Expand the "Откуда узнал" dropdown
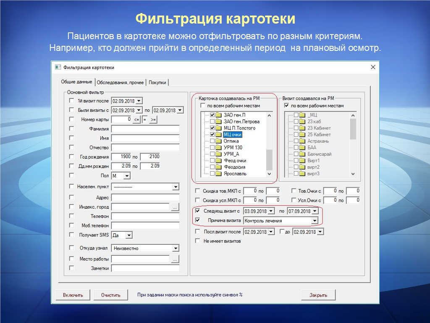This screenshot has height=323, width=430. click(176, 249)
